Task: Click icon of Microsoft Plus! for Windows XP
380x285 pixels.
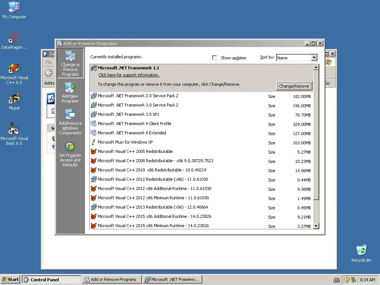Action: coord(94,142)
